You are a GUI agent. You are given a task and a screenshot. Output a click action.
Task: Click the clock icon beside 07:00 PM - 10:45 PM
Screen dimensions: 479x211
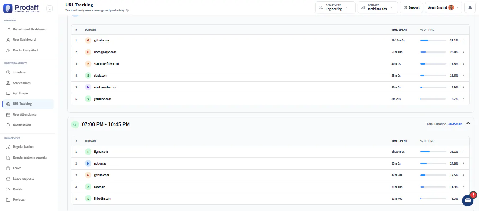pos(75,124)
